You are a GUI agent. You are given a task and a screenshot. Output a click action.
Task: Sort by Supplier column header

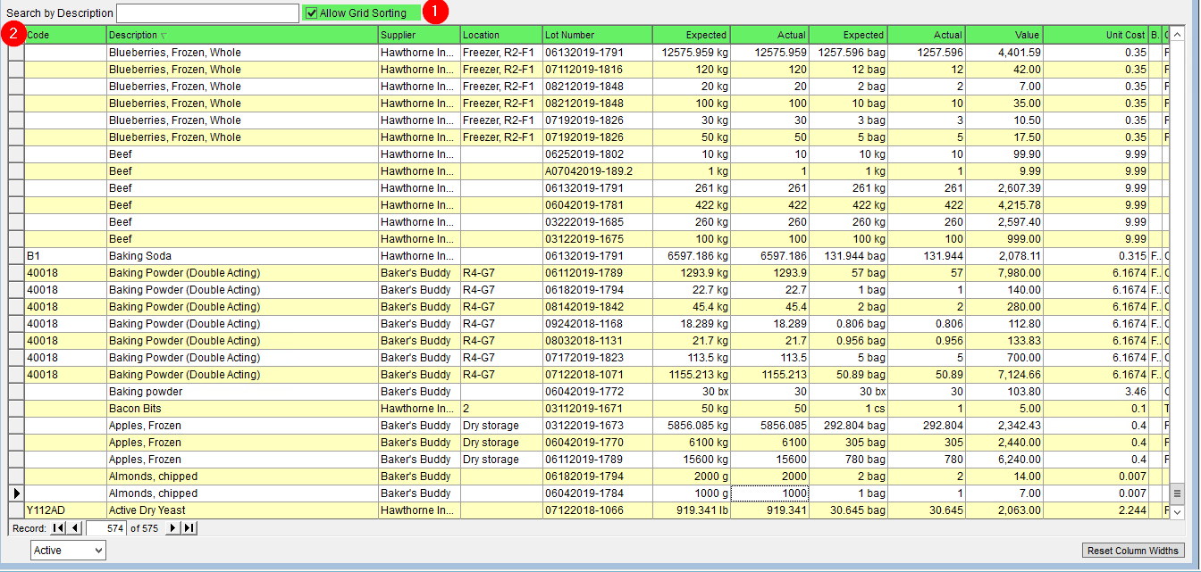pyautogui.click(x=419, y=35)
